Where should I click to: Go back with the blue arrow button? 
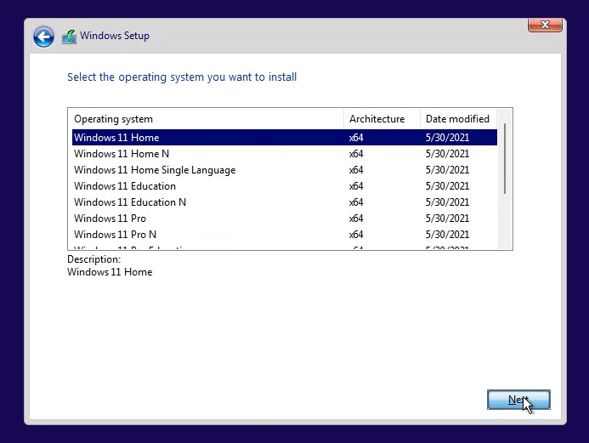43,37
